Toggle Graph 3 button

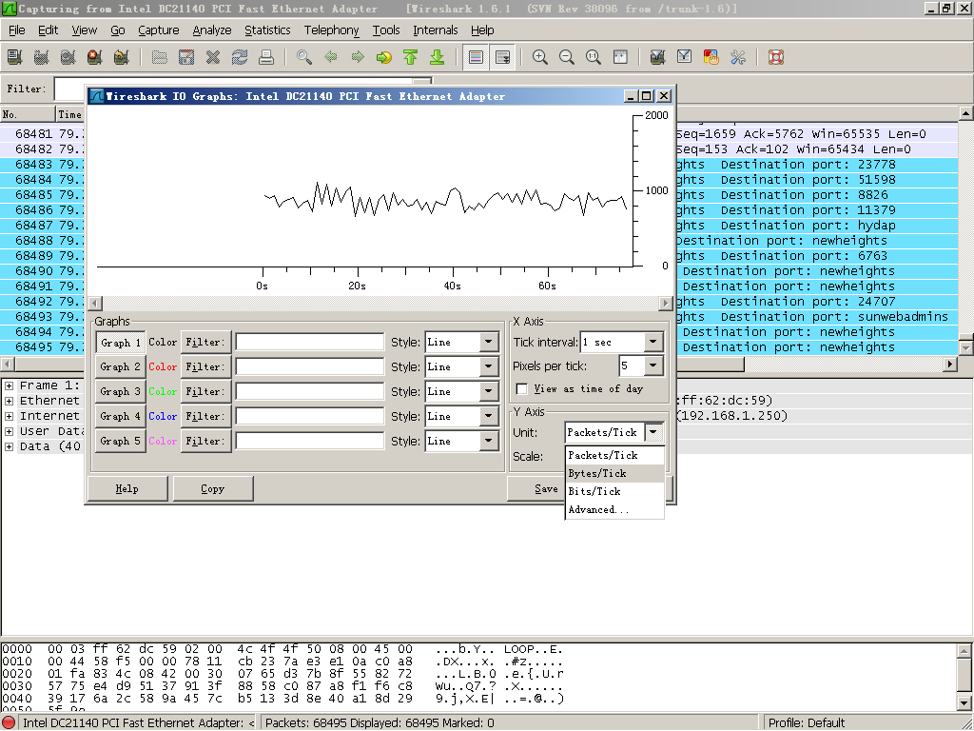point(121,391)
